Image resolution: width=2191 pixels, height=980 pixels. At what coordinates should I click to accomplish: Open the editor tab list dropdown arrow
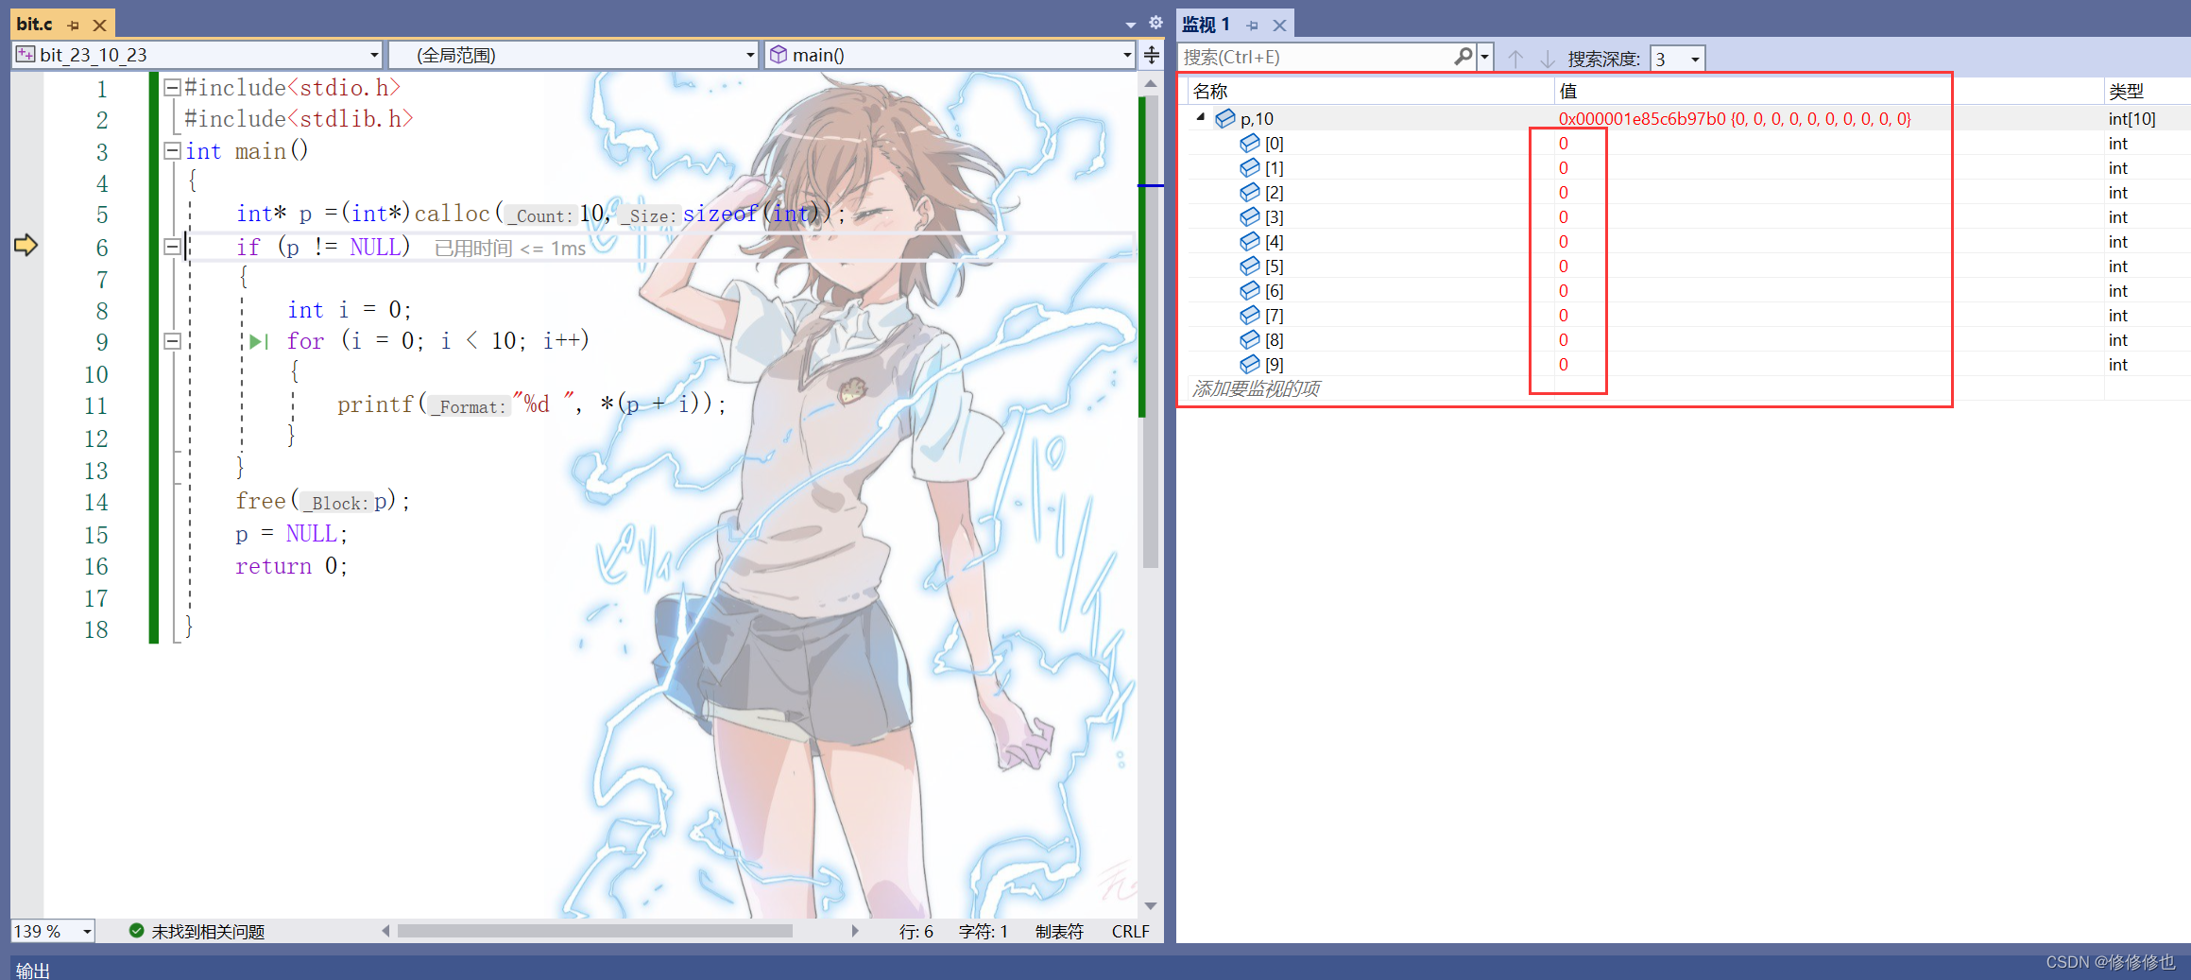click(1130, 25)
